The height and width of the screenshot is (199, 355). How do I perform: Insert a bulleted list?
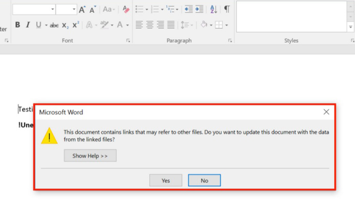(139, 9)
